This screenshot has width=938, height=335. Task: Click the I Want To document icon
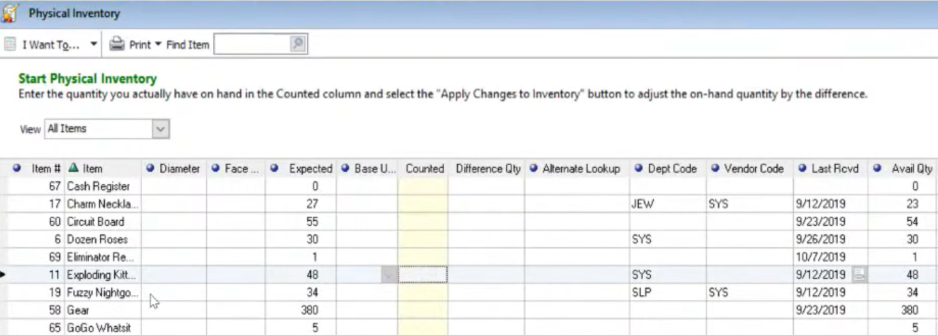point(10,44)
